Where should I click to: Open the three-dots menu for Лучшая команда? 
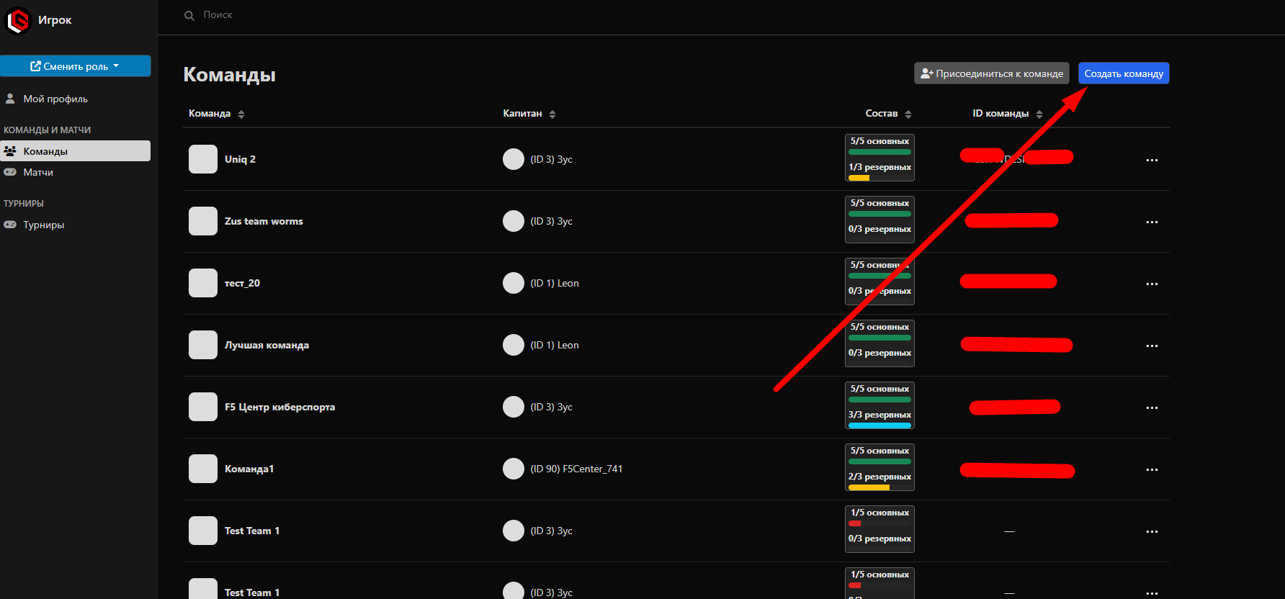pos(1152,346)
